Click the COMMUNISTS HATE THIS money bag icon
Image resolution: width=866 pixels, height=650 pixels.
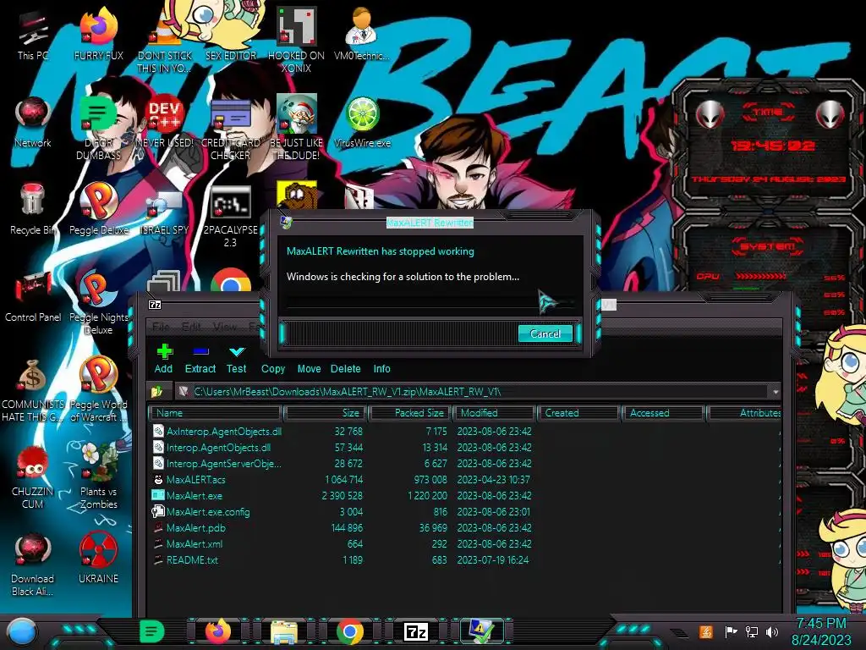tap(33, 390)
